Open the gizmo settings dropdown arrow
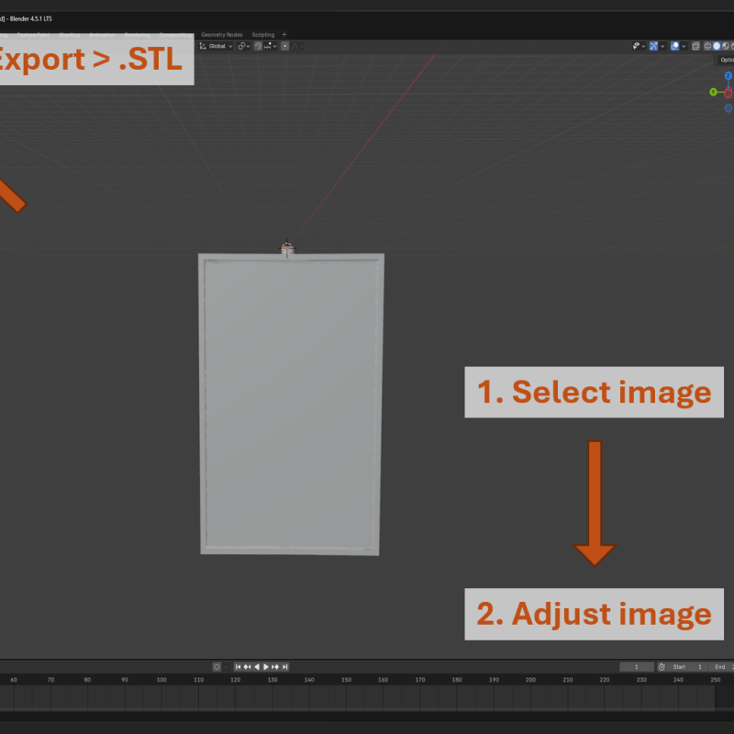734x734 pixels. tap(662, 46)
